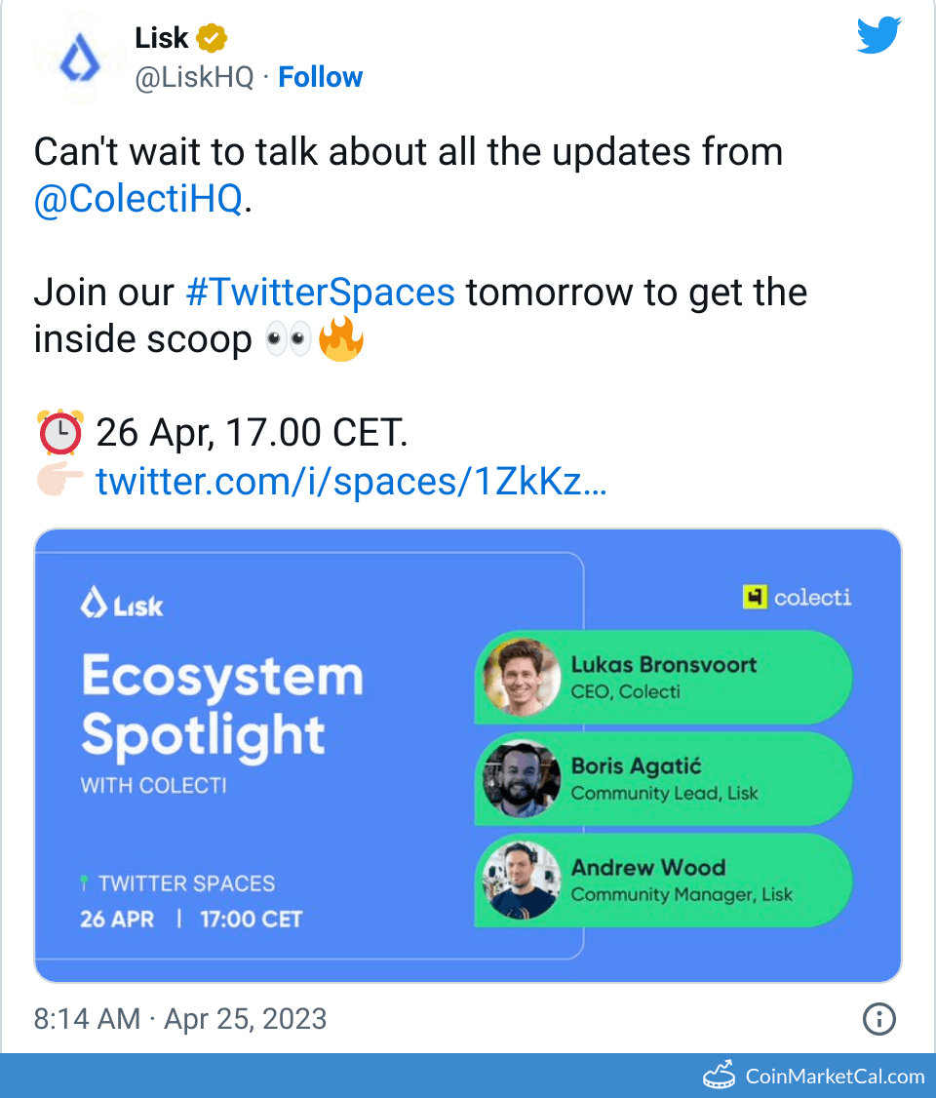Click the CoinMarketCal logo icon

(720, 1076)
